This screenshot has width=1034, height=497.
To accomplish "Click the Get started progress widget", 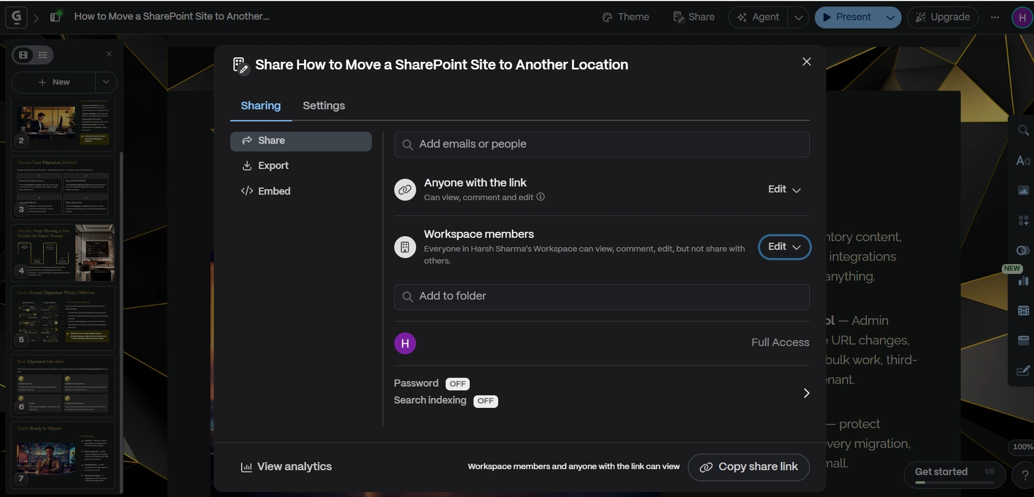I will coord(955,475).
